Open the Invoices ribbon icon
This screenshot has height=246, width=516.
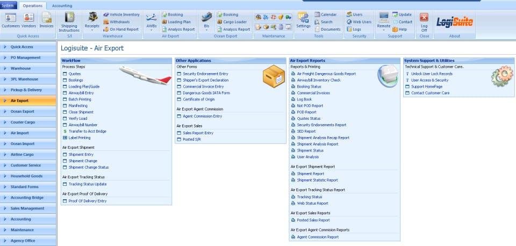click(46, 21)
